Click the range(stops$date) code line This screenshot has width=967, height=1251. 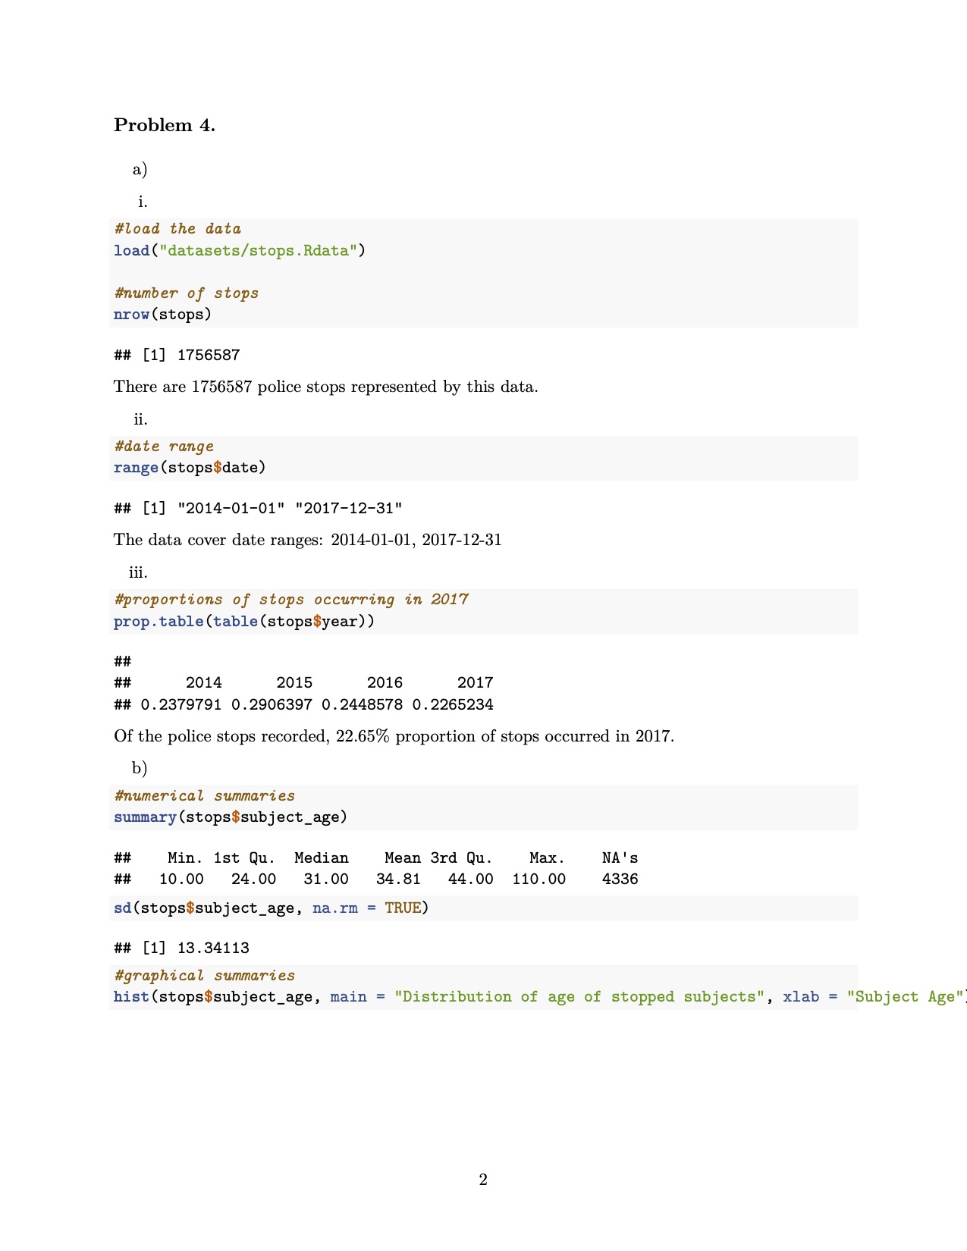click(190, 467)
